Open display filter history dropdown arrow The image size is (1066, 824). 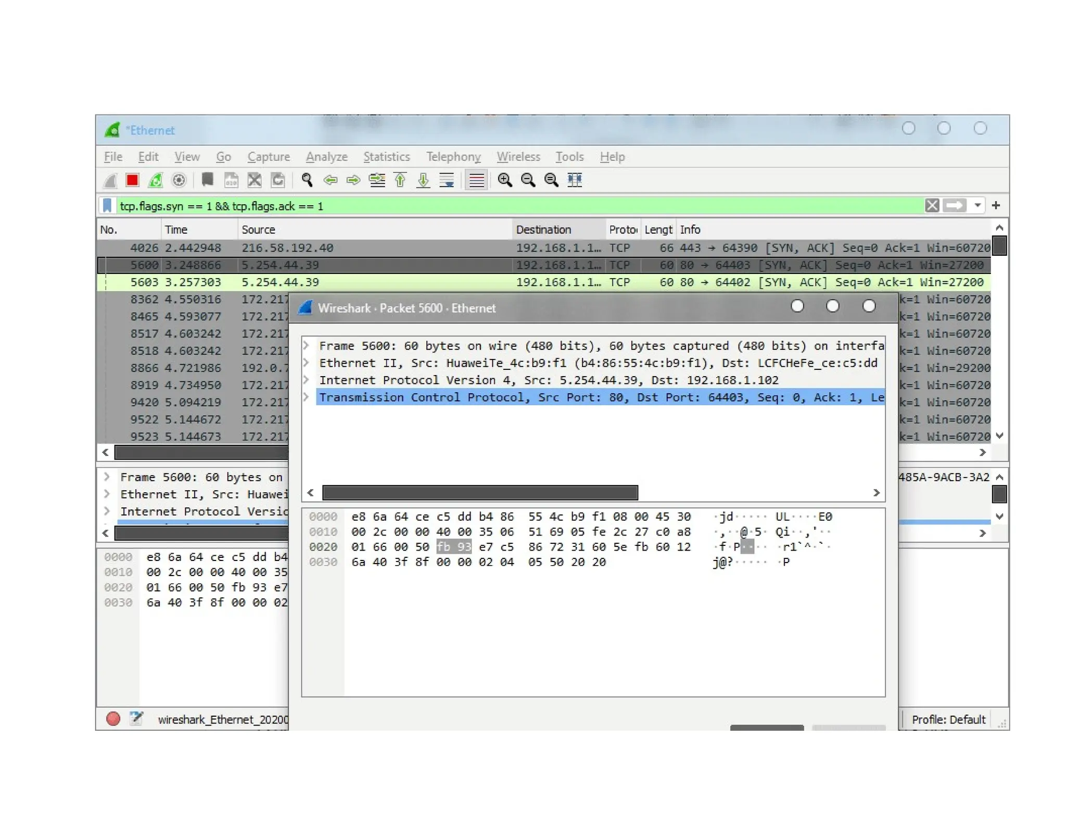[x=978, y=206]
